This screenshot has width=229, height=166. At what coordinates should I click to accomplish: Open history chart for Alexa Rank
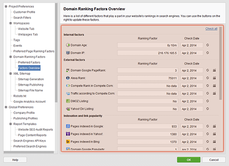click(x=214, y=78)
